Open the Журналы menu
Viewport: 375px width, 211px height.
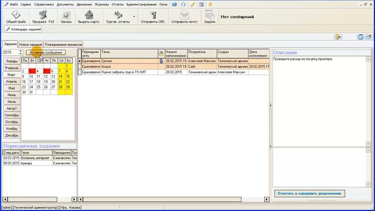pyautogui.click(x=101, y=4)
